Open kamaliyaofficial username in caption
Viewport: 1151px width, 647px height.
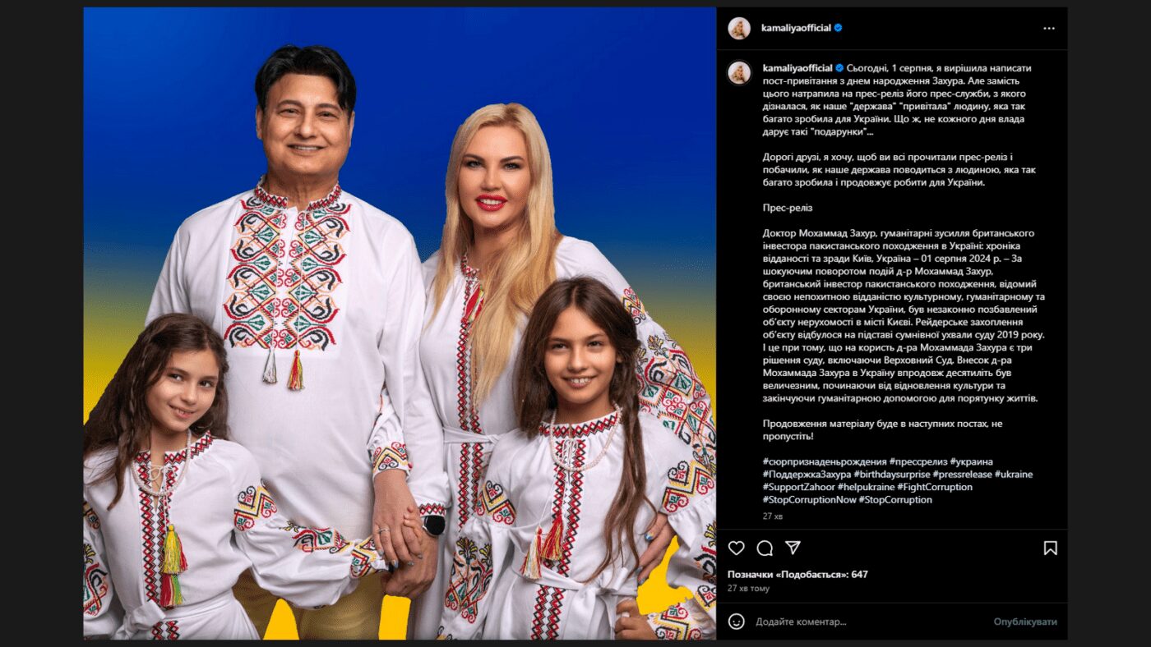click(x=797, y=68)
